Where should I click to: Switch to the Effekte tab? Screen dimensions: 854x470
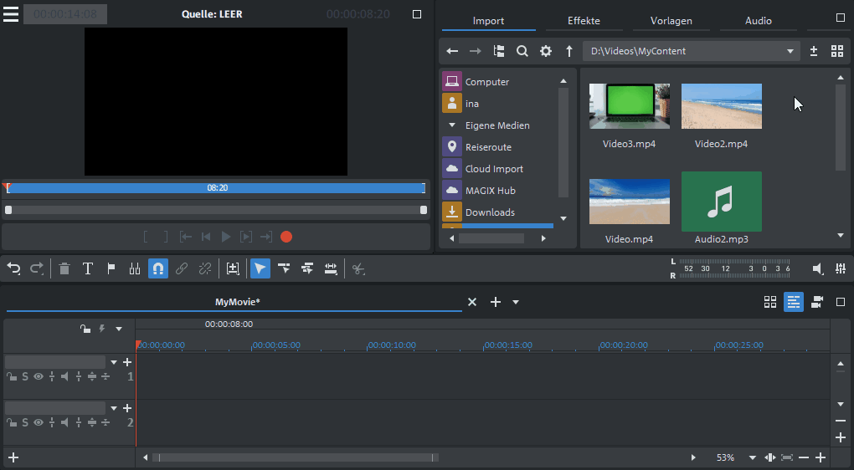[584, 21]
